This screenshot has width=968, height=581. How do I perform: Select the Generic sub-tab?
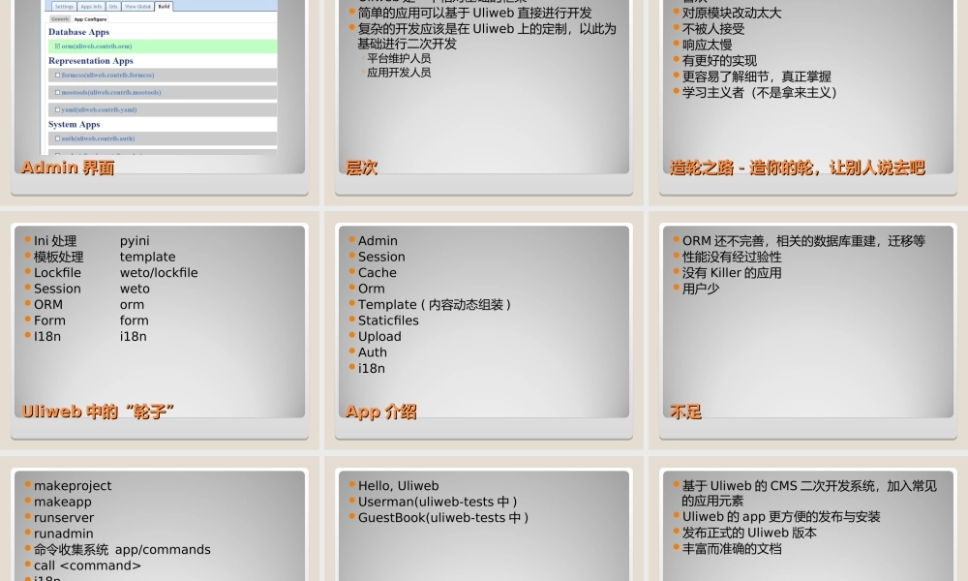[x=59, y=19]
